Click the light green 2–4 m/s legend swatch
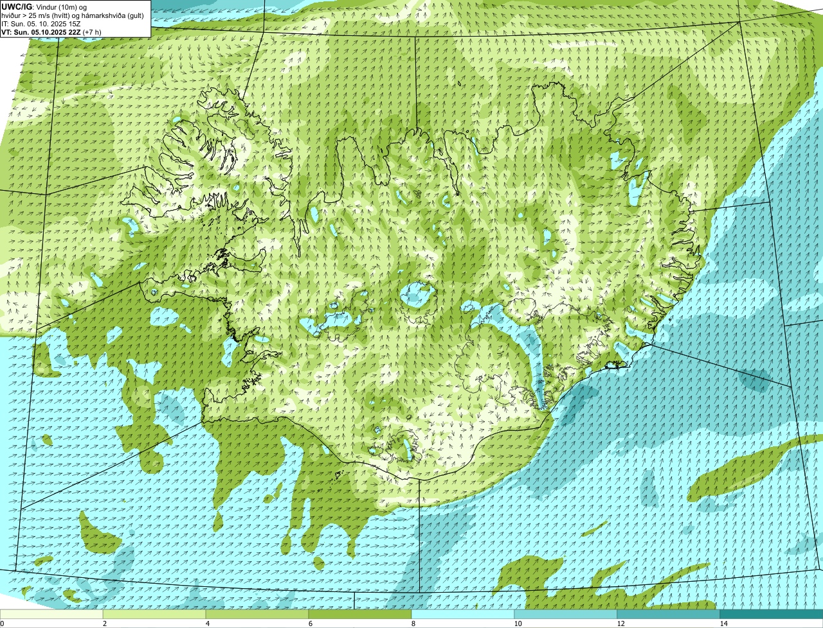The width and height of the screenshot is (823, 628). pyautogui.click(x=154, y=614)
